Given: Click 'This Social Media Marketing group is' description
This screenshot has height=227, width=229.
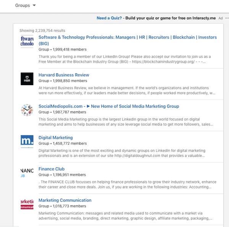Looking at the screenshot, I should pos(126,122).
